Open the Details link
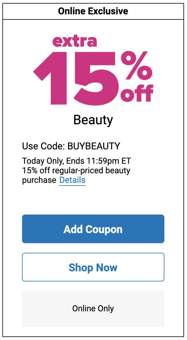 72,180
